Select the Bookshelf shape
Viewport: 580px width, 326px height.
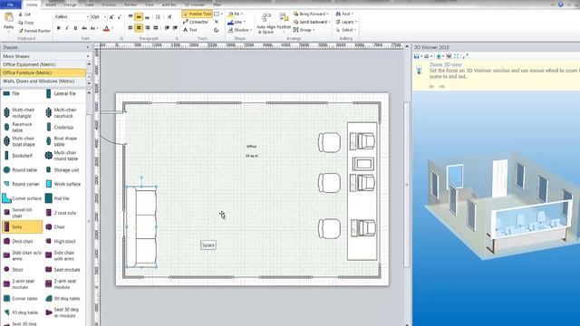(22, 156)
